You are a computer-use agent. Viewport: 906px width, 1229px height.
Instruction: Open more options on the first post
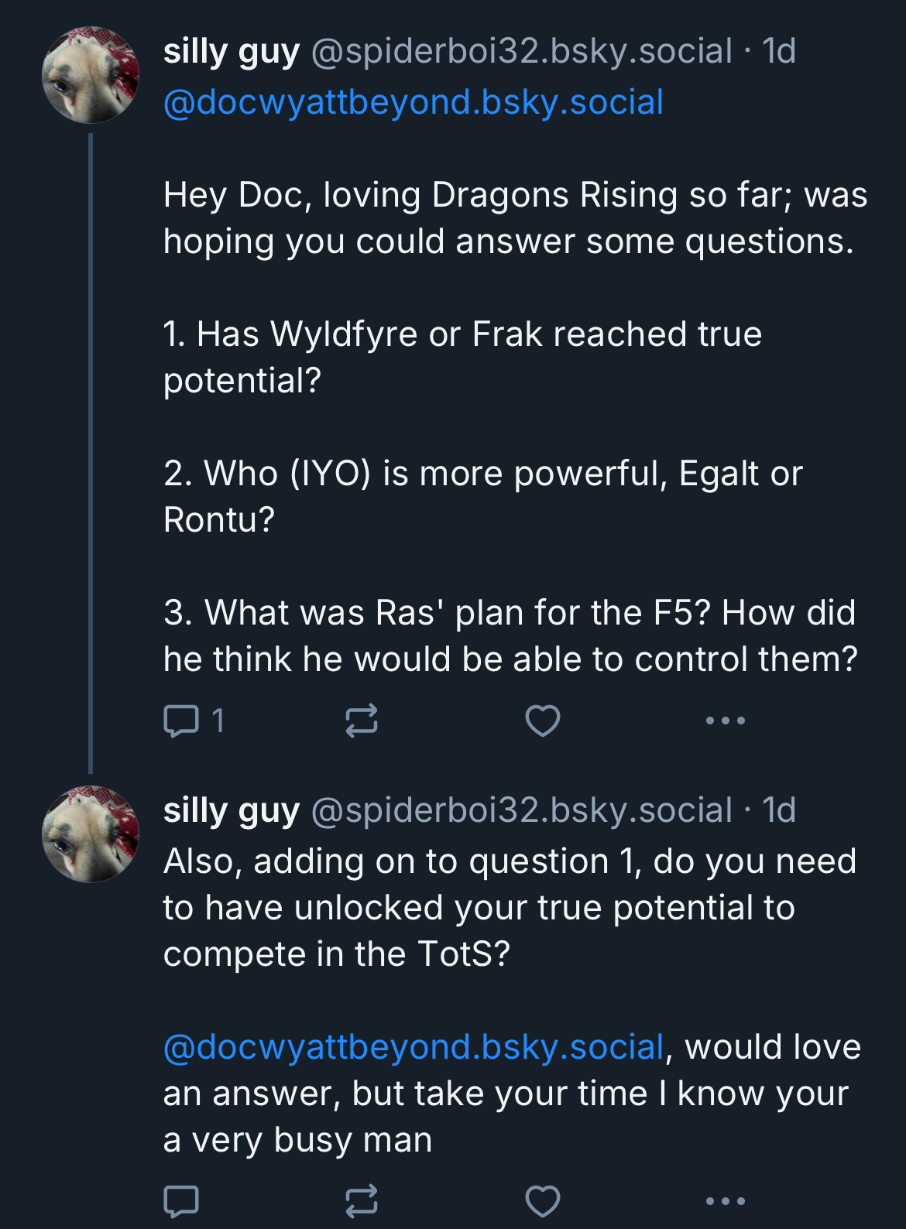pos(725,721)
